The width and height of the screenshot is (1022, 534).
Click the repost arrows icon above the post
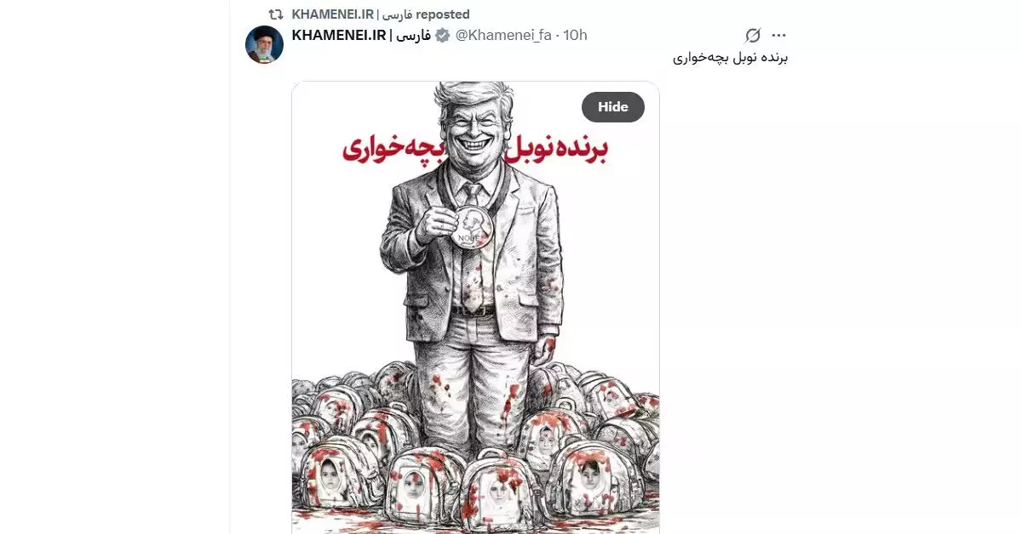point(275,14)
